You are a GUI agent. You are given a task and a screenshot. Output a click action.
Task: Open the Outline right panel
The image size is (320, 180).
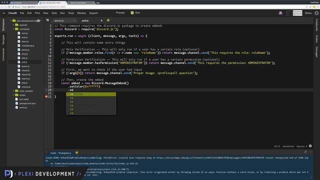click(x=316, y=38)
